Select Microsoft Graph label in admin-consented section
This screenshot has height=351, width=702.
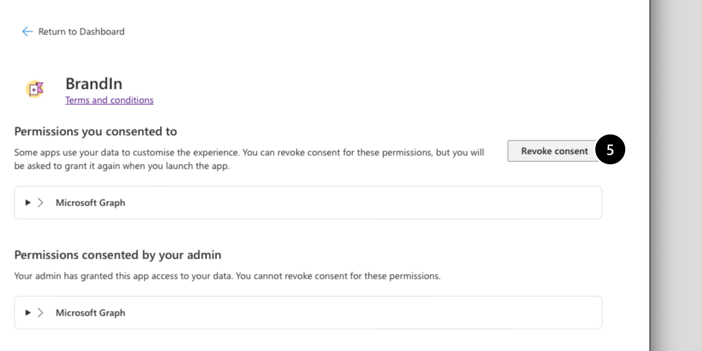(x=90, y=313)
